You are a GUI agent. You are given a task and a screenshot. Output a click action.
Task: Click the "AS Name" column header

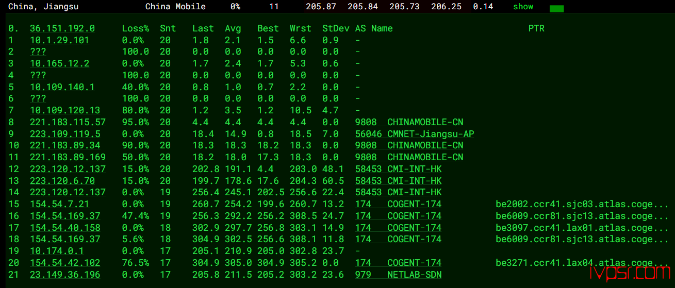pyautogui.click(x=374, y=28)
